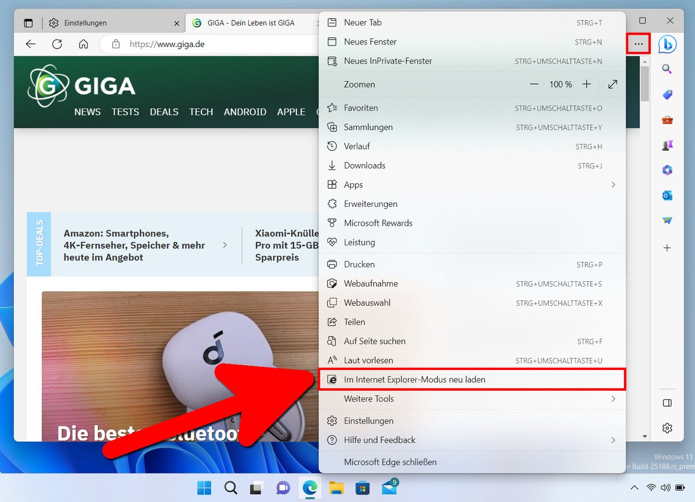Reload the page with the refresh icon
Viewport: 695px width, 502px height.
click(57, 44)
